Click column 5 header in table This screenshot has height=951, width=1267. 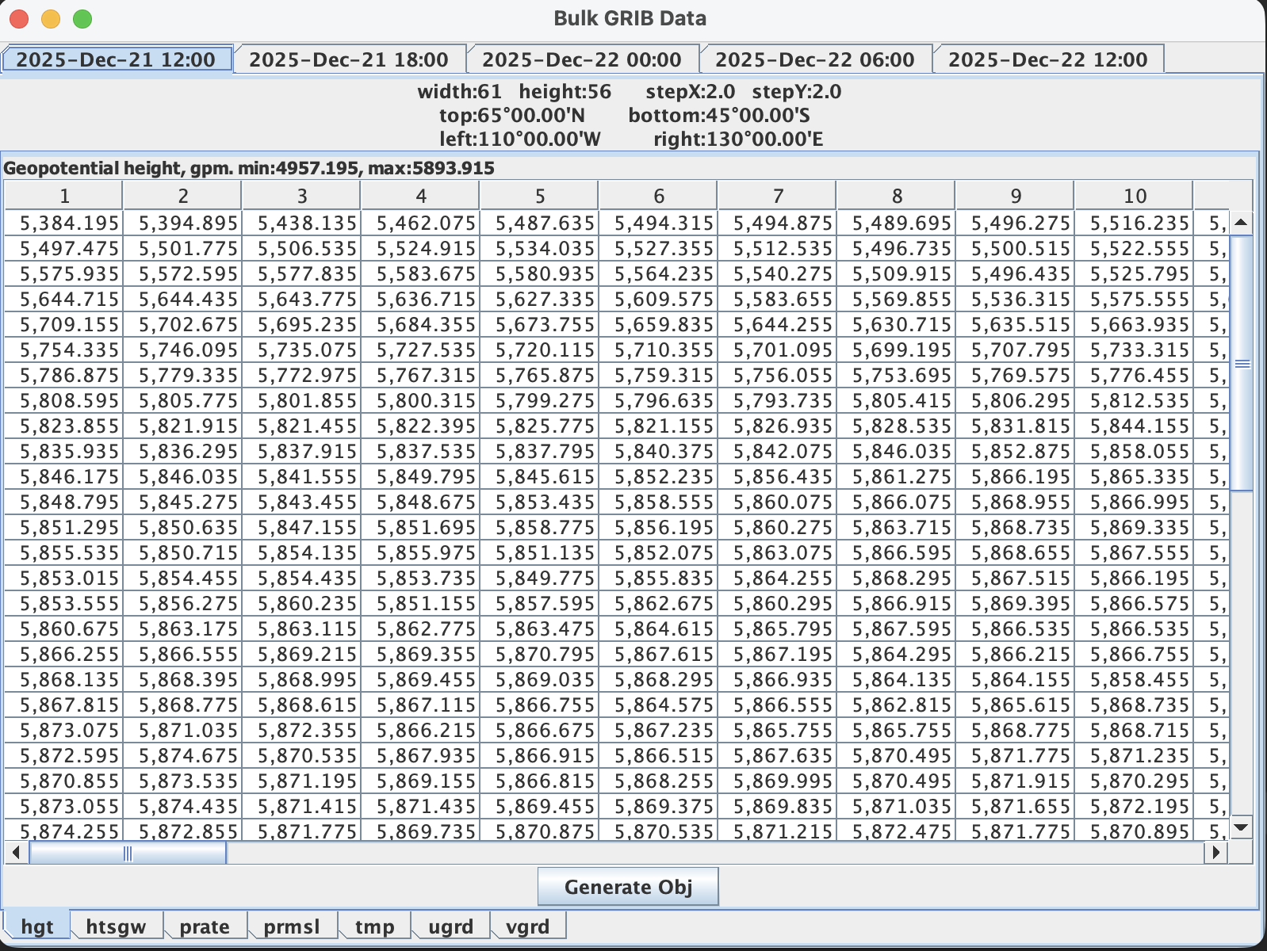[x=539, y=196]
